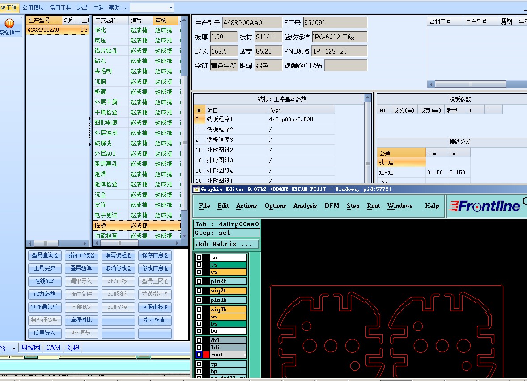Click right arrow of process list horizontal scrollbar

(x=177, y=243)
